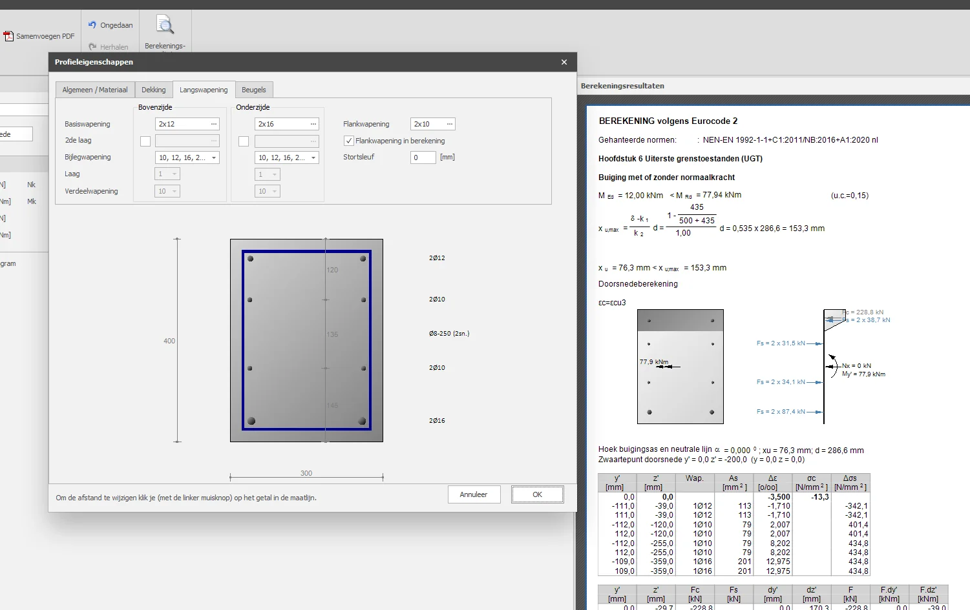Click the 135 spacing value in drawing
This screenshot has height=610, width=970.
[332, 334]
